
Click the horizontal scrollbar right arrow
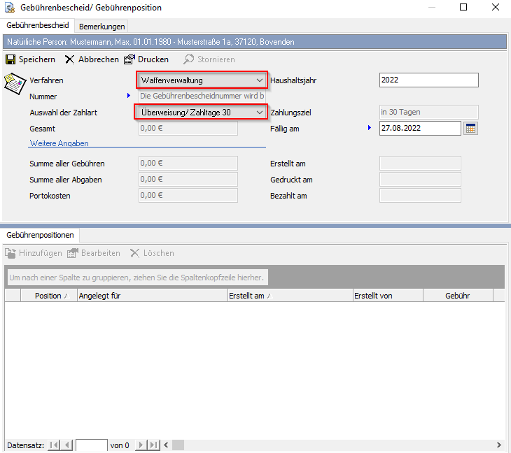[499, 445]
